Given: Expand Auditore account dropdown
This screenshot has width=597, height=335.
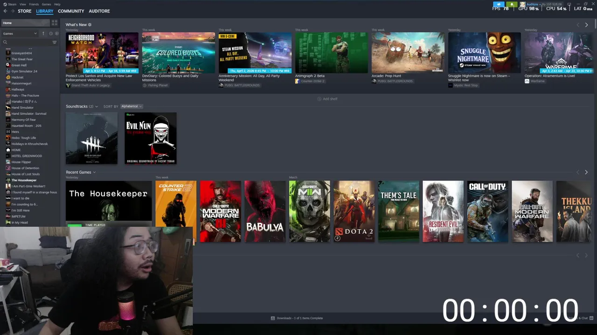Looking at the screenshot, I should click(533, 4).
